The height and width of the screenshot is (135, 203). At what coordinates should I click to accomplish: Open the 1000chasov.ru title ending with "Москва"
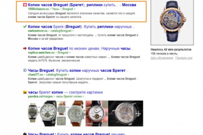(82, 5)
